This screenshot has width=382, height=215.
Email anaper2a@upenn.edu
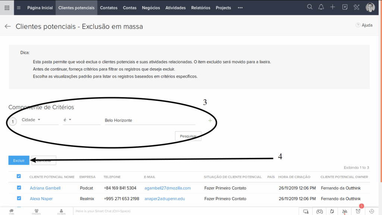(x=165, y=199)
